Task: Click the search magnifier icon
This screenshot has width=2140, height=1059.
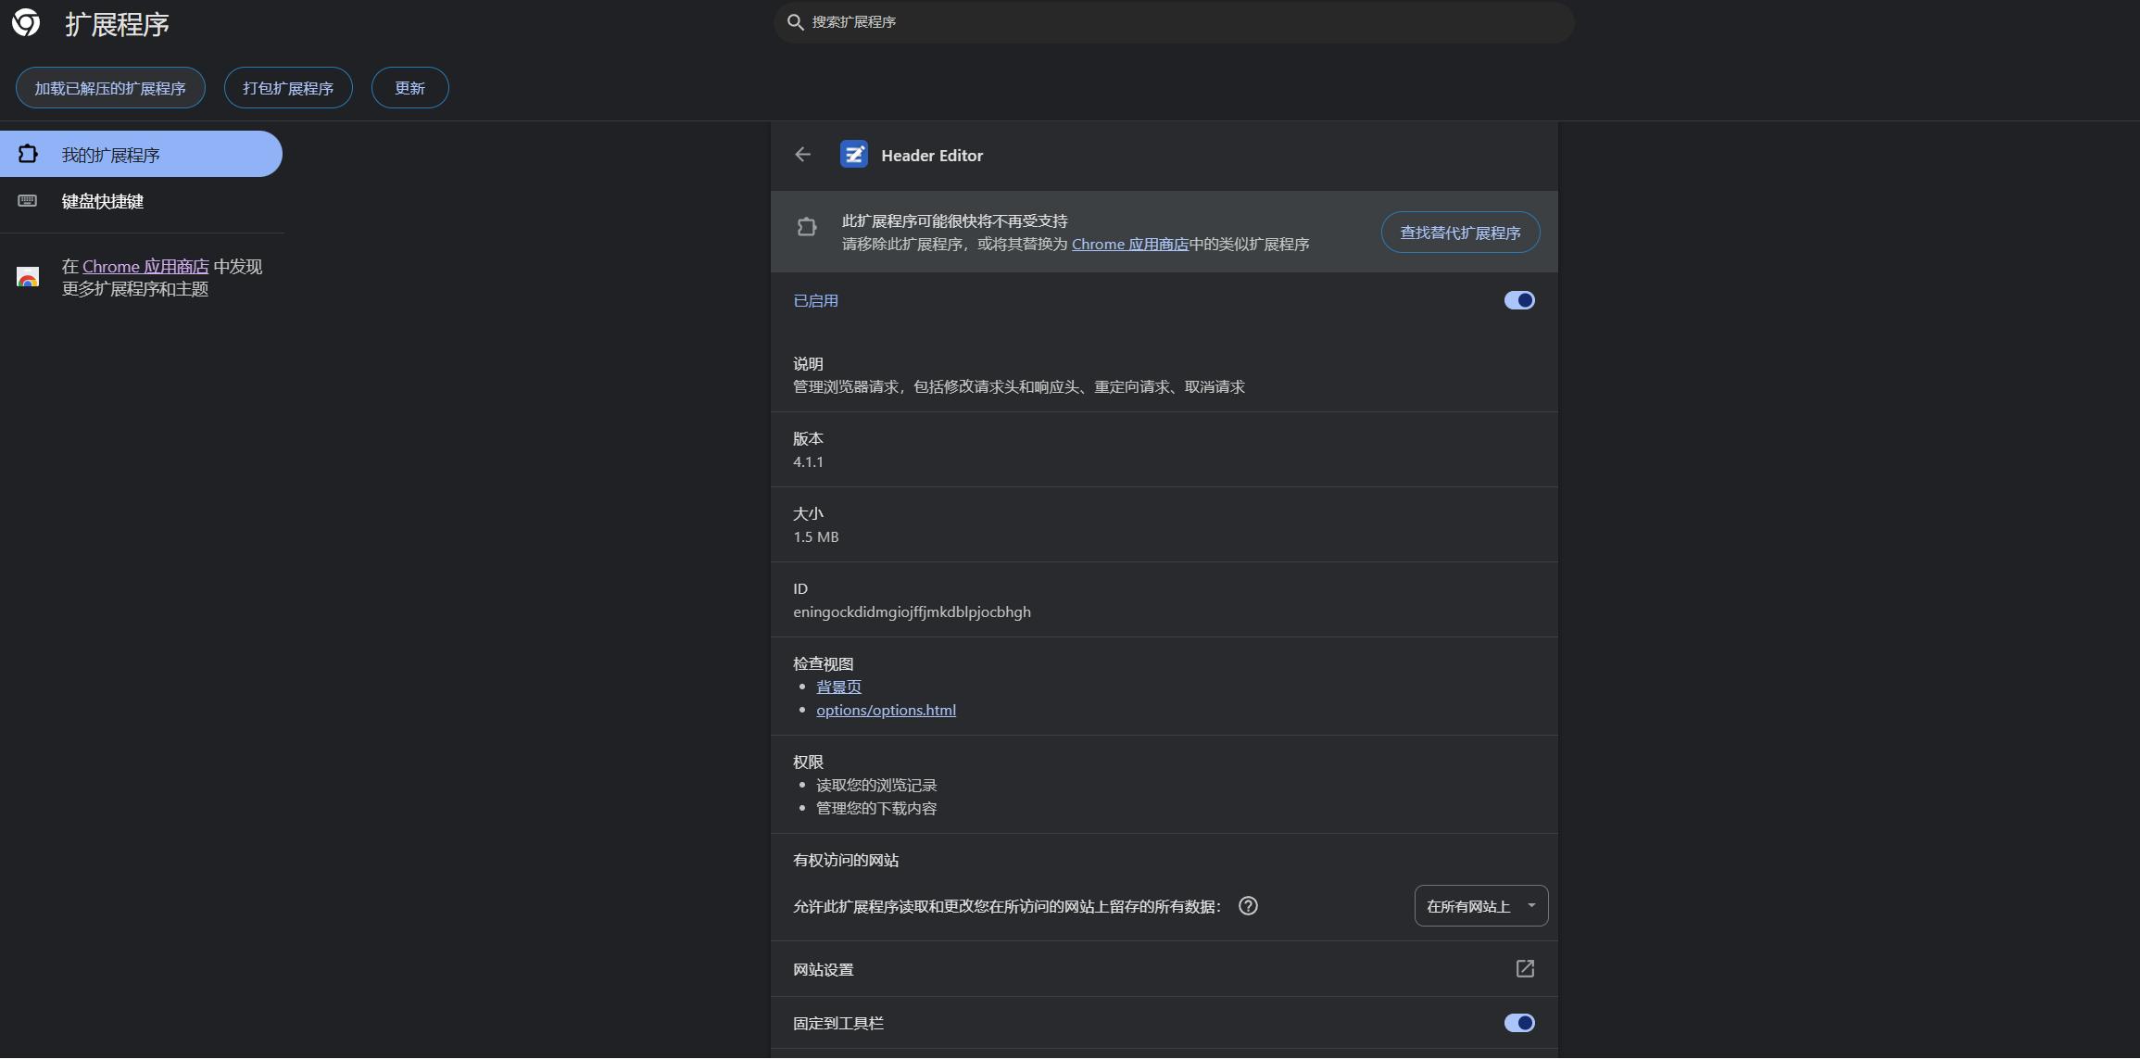Action: pyautogui.click(x=795, y=21)
